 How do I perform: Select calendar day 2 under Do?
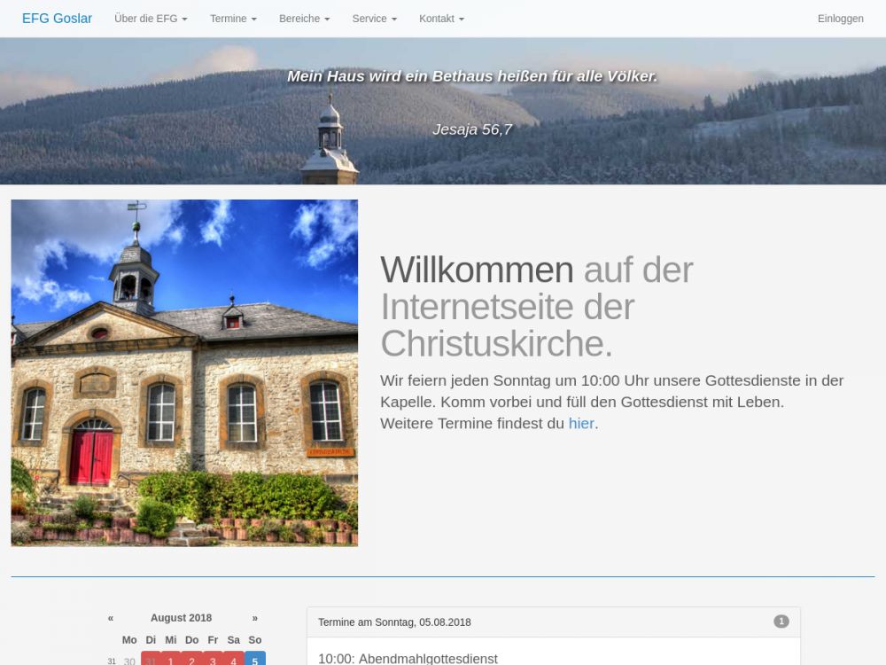tap(191, 659)
